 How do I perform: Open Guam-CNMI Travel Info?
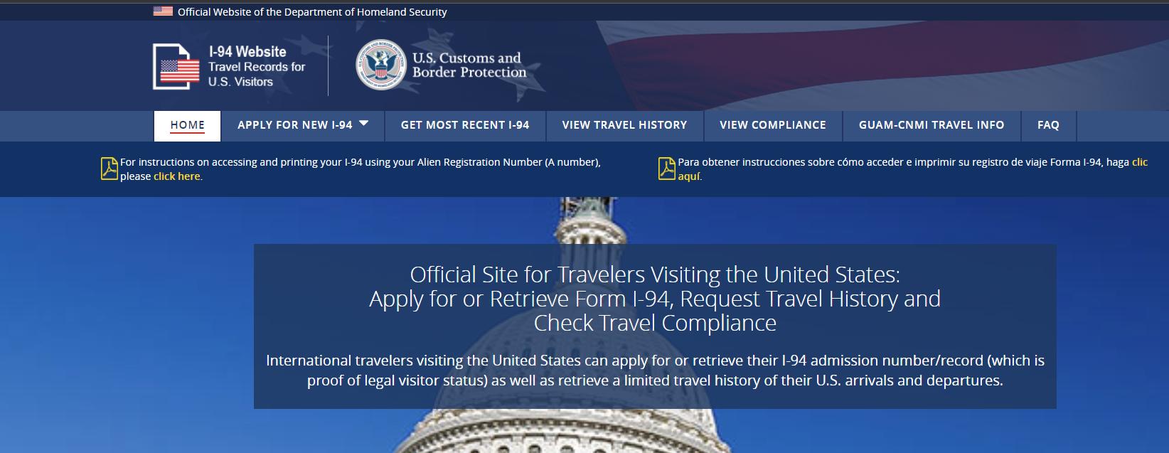(932, 126)
